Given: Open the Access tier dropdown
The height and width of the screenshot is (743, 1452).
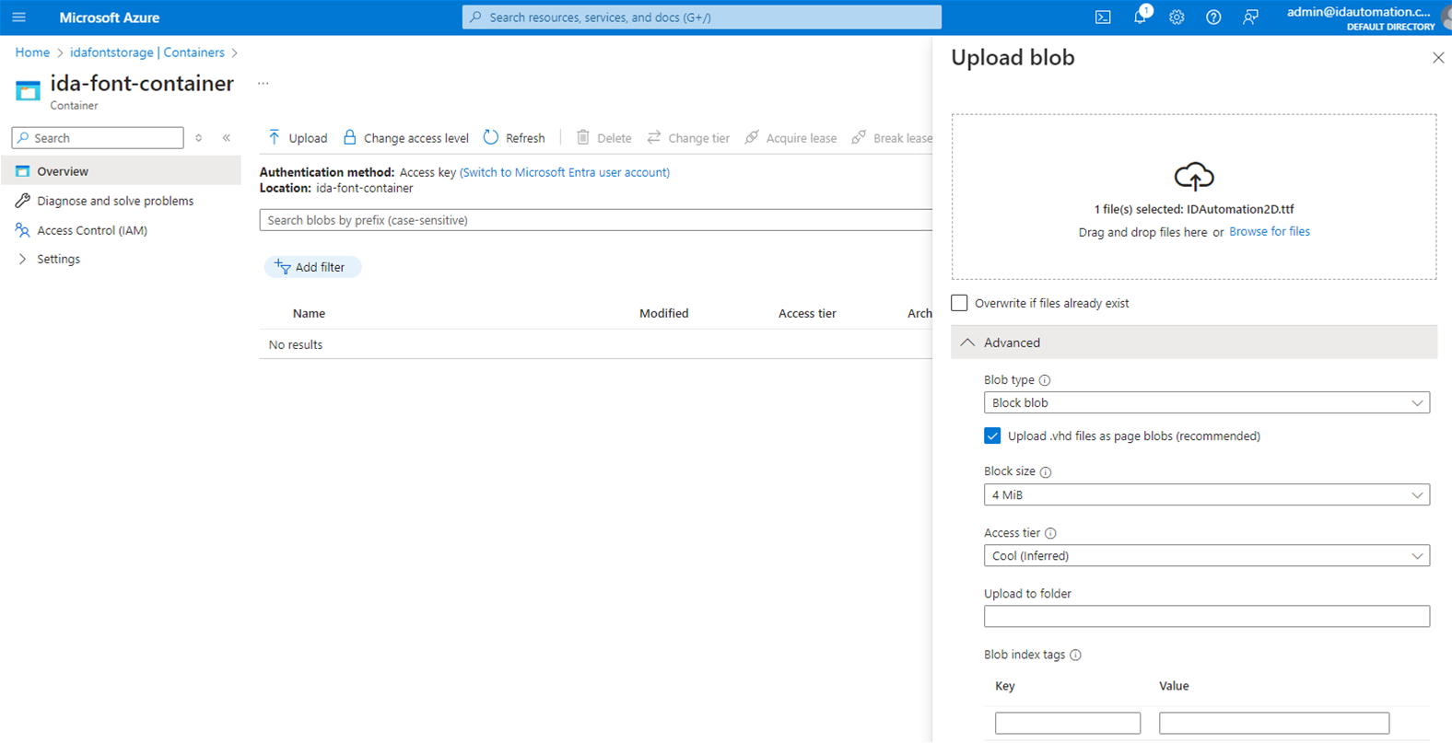Looking at the screenshot, I should coord(1207,555).
